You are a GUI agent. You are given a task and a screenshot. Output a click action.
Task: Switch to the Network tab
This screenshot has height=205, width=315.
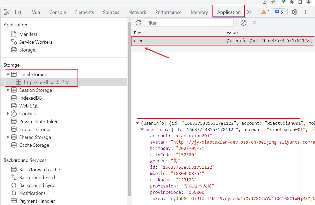point(137,12)
